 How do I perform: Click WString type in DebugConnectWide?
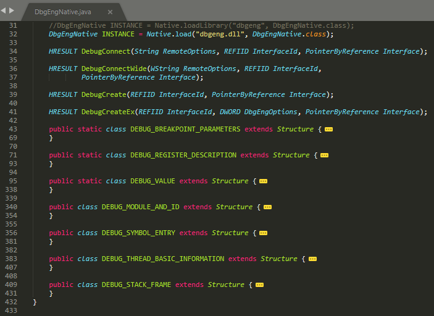(x=165, y=69)
